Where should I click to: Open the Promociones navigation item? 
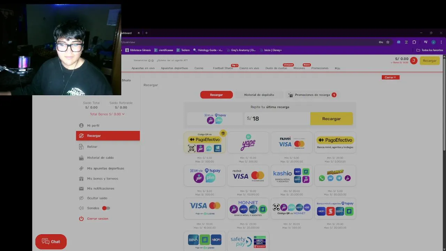pos(320,68)
